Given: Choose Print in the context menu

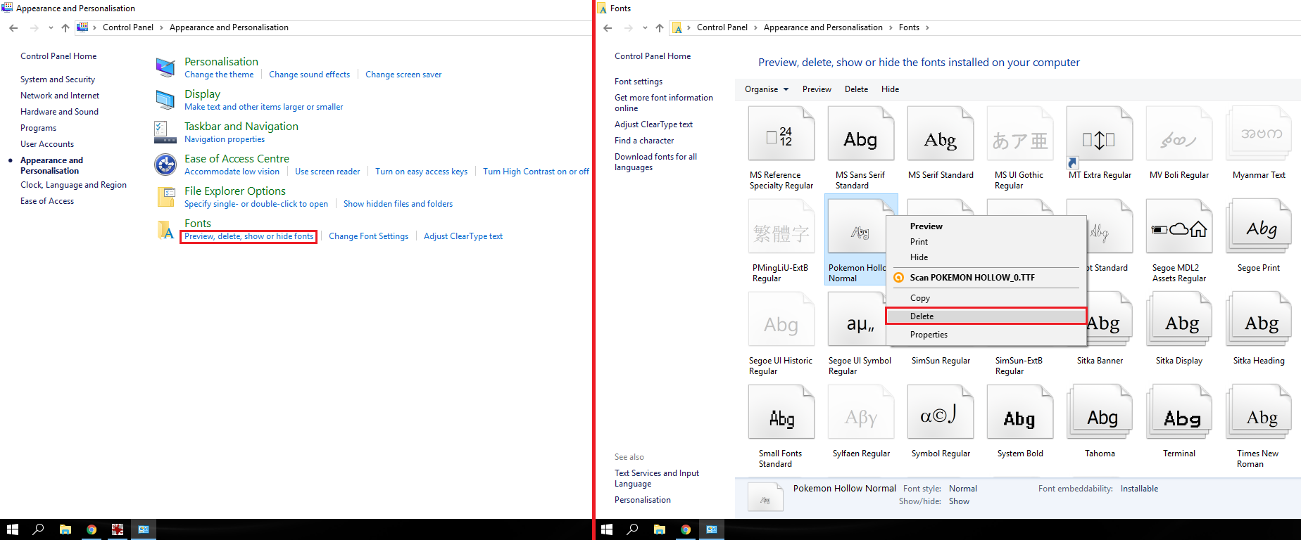Looking at the screenshot, I should [x=986, y=242].
